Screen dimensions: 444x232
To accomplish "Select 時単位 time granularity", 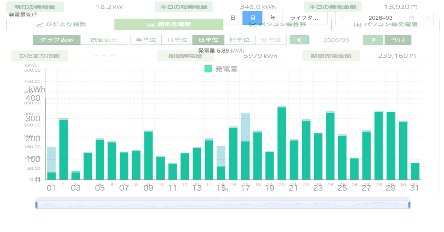I will click(x=240, y=40).
